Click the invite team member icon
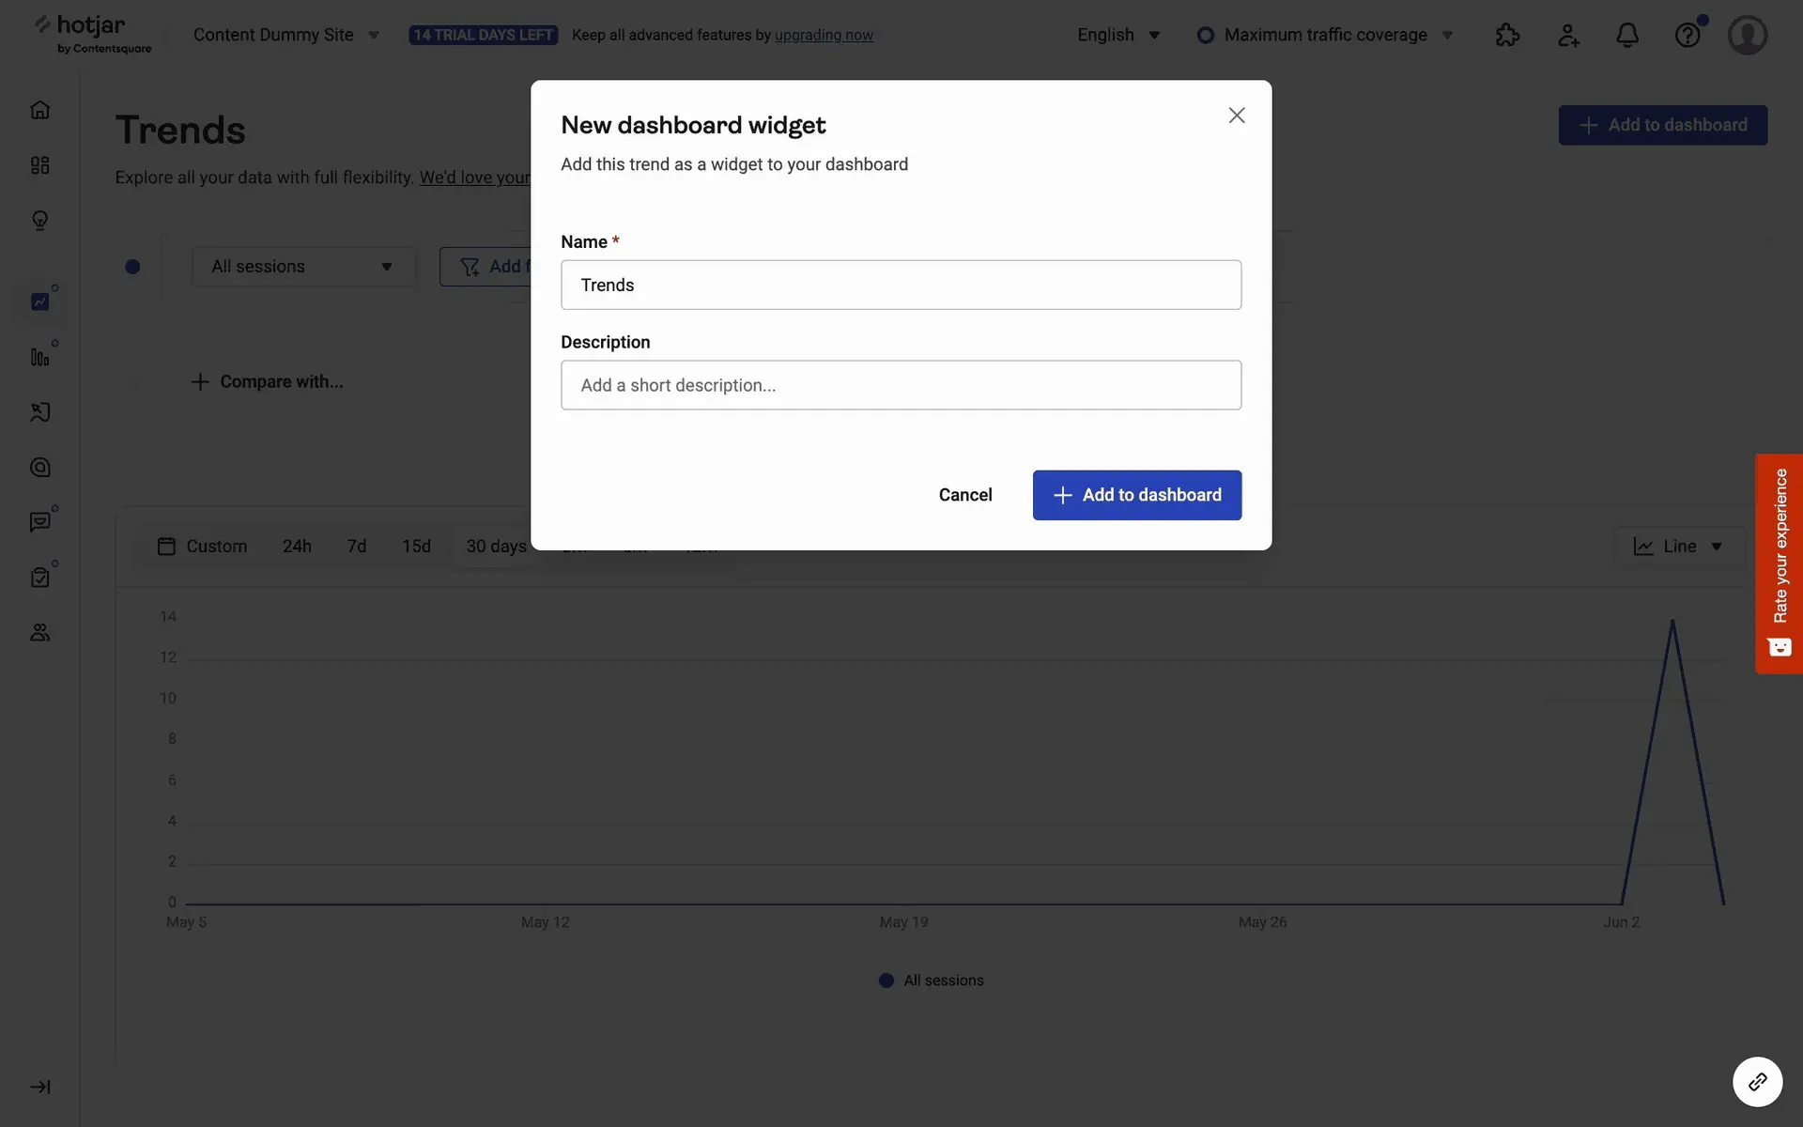 pyautogui.click(x=1567, y=36)
